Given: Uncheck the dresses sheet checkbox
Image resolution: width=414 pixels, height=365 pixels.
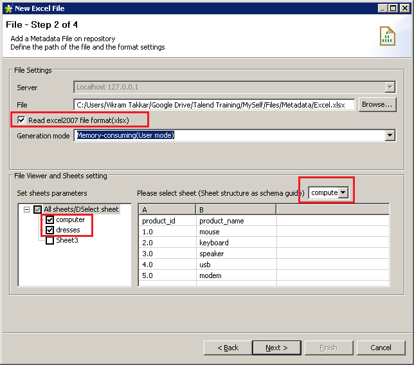Looking at the screenshot, I should 50,230.
